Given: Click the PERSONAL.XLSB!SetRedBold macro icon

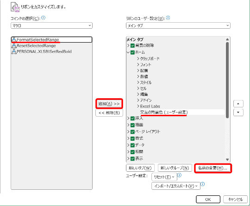Looking at the screenshot, I should click(x=14, y=51).
